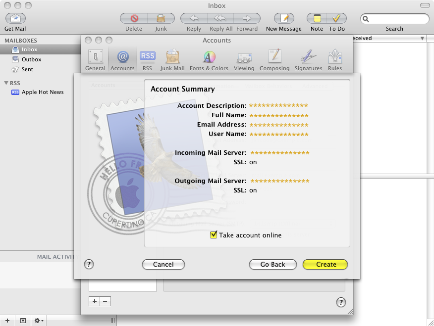
Task: Select the Outbox mailbox
Action: pyautogui.click(x=41, y=59)
